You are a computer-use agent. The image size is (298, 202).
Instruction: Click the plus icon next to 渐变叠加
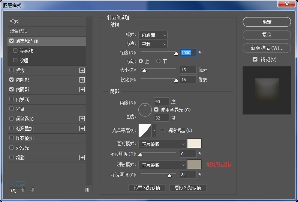click(x=82, y=128)
